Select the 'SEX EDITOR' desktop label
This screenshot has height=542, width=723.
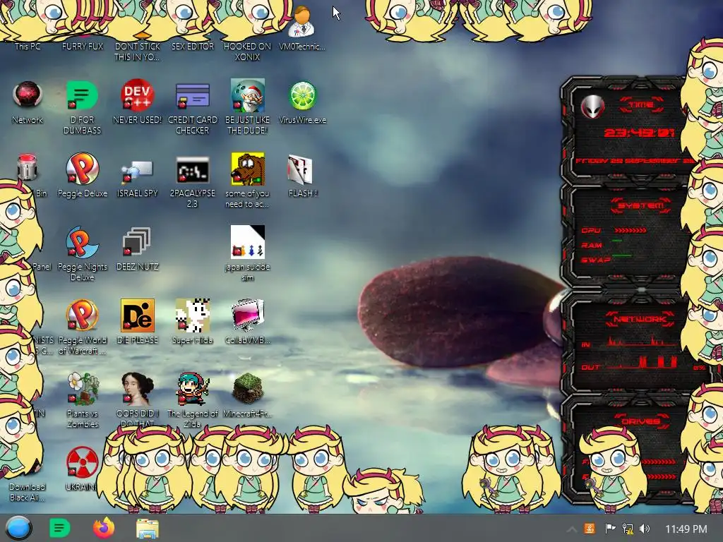[x=192, y=46]
